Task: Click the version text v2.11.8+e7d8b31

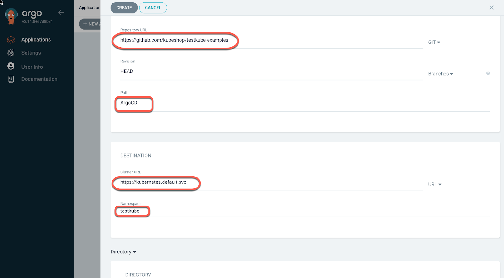Action: pos(37,22)
